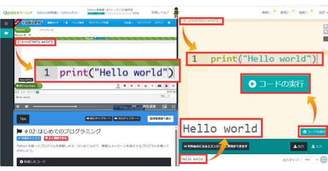Select the 演習3 exercise tab
The image size is (328, 171).
click(x=306, y=12)
